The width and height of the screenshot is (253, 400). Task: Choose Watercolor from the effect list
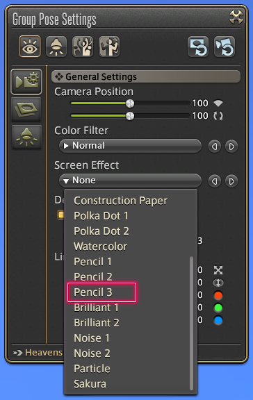(100, 247)
